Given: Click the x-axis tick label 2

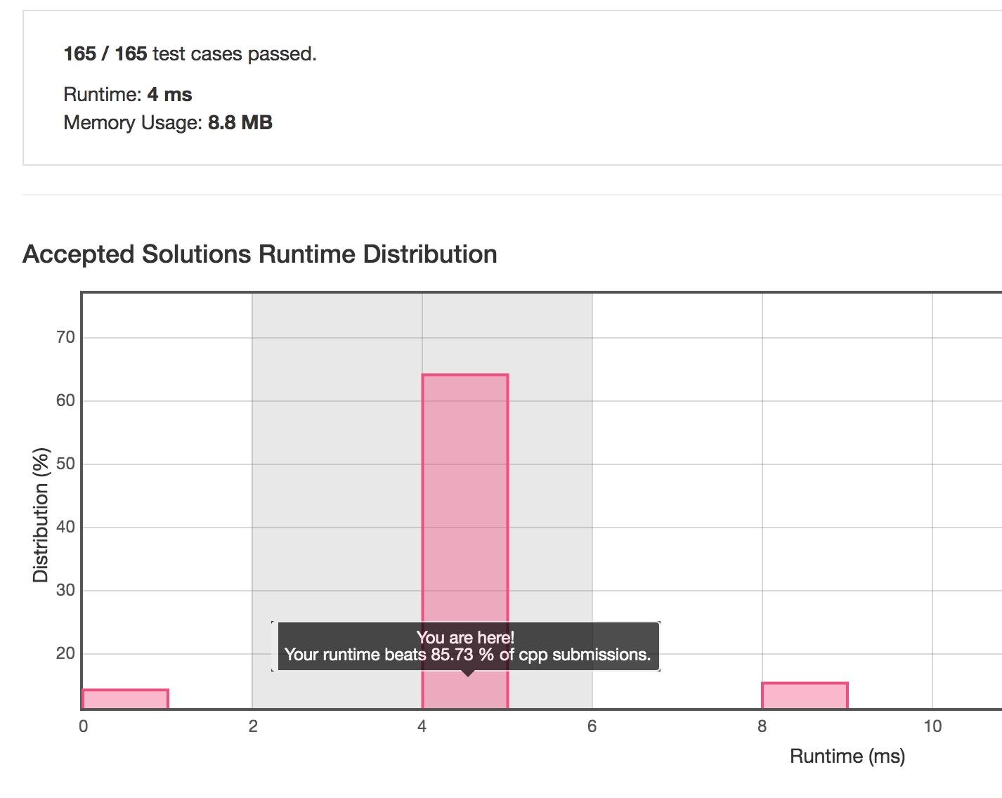Looking at the screenshot, I should tap(252, 726).
